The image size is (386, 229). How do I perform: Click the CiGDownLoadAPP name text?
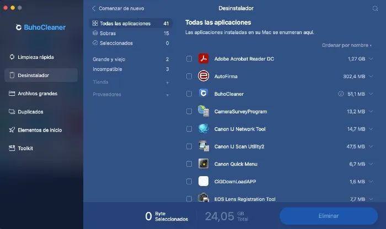click(x=235, y=181)
